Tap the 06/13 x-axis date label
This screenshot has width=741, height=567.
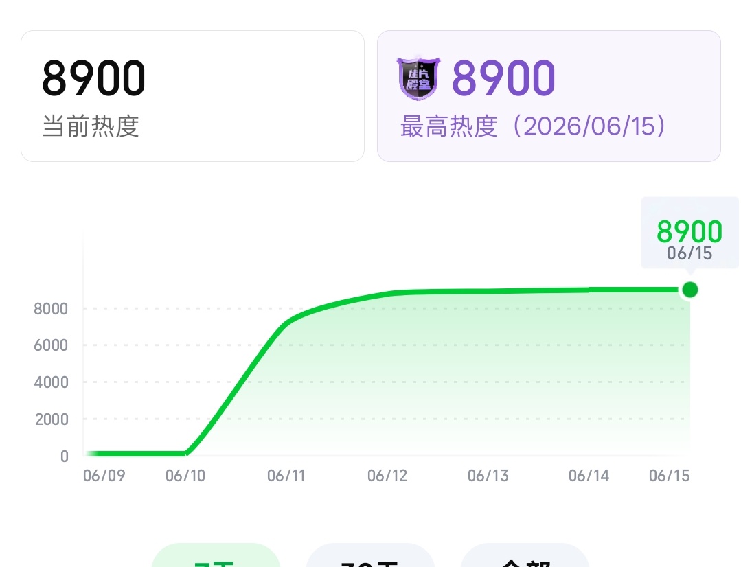click(488, 475)
